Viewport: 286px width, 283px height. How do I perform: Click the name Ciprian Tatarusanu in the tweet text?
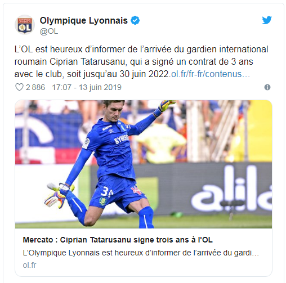click(87, 62)
